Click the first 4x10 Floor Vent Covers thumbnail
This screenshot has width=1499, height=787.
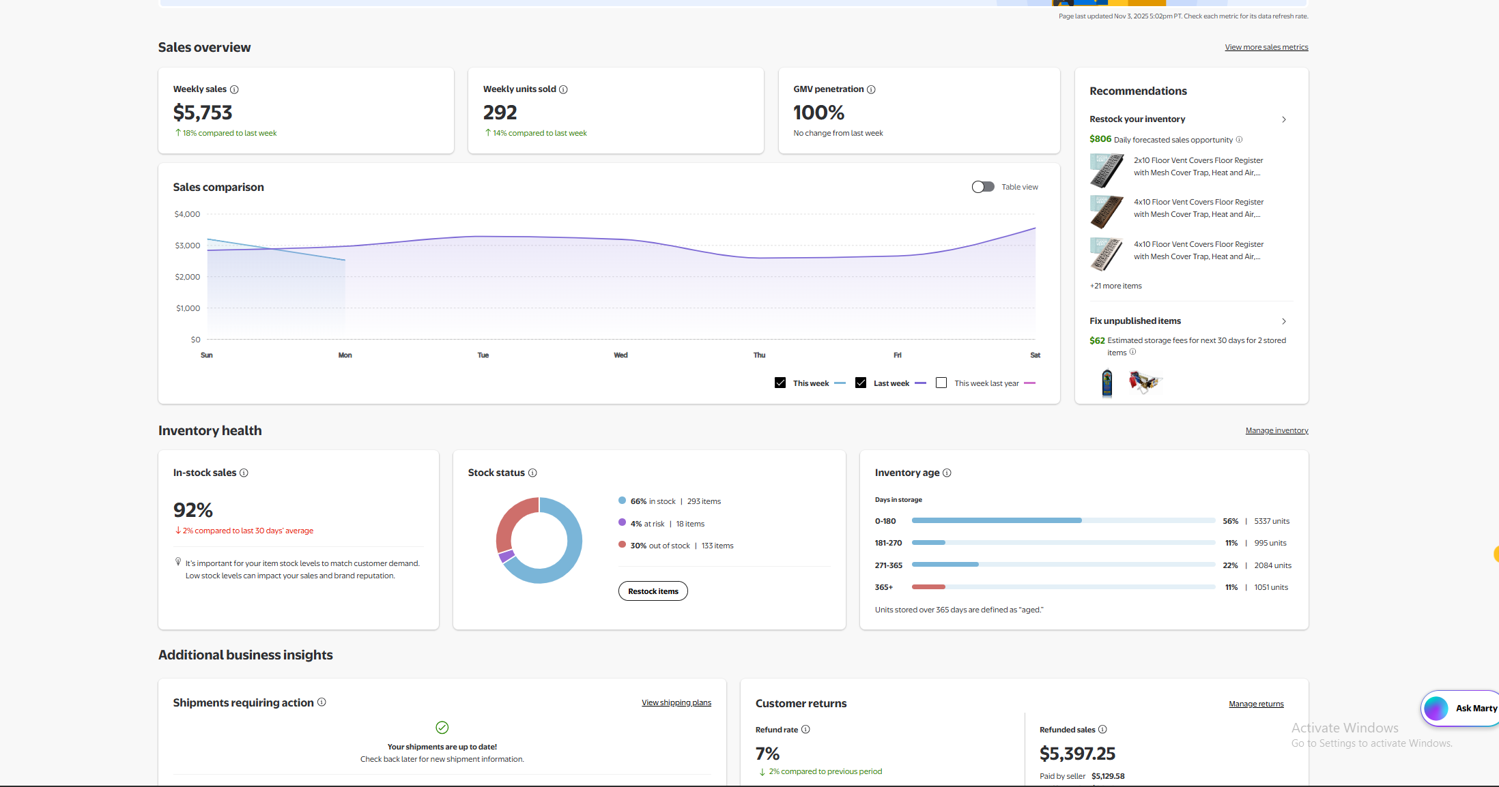point(1107,212)
